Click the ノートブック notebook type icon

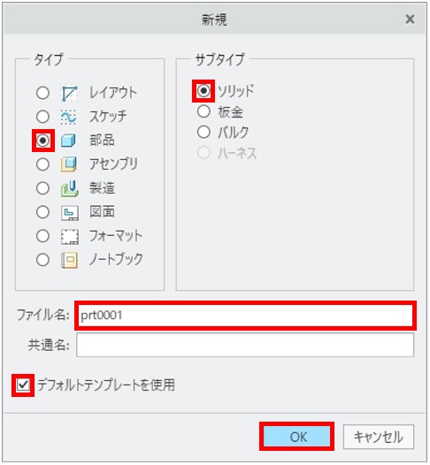[69, 261]
